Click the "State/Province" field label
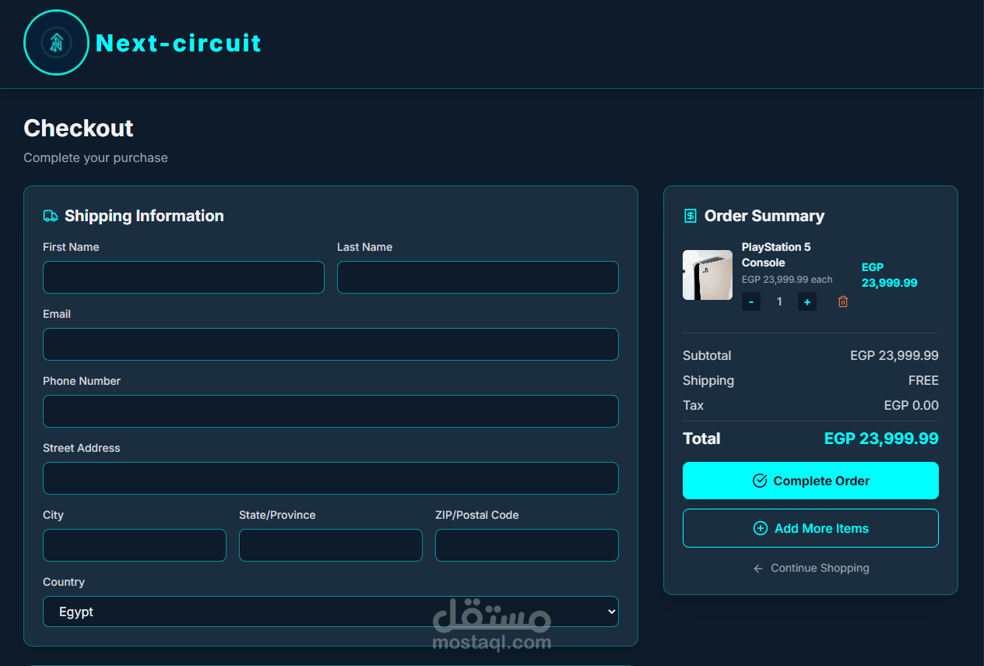This screenshot has width=984, height=666. 277,515
